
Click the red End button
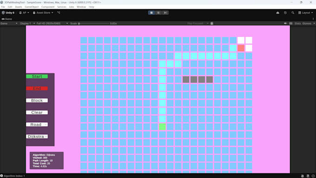tap(37, 88)
